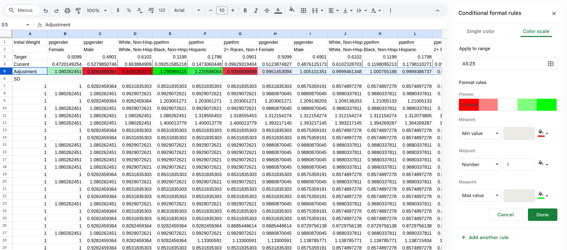The image size is (567, 250).
Task: Toggle italic formatting
Action: tap(256, 10)
